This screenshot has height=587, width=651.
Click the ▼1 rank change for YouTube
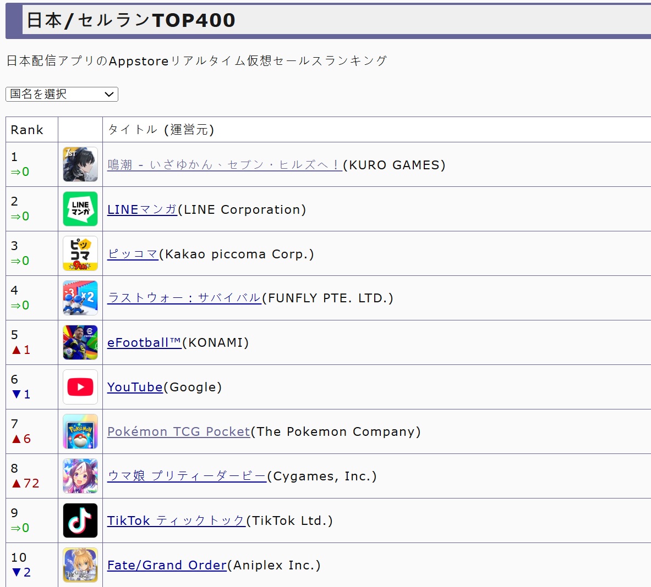point(21,394)
